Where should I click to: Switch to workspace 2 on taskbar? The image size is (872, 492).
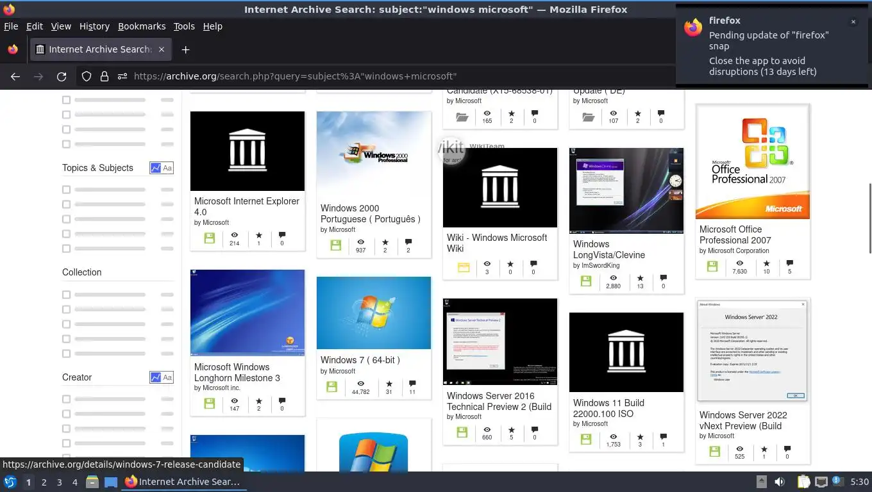tap(44, 482)
